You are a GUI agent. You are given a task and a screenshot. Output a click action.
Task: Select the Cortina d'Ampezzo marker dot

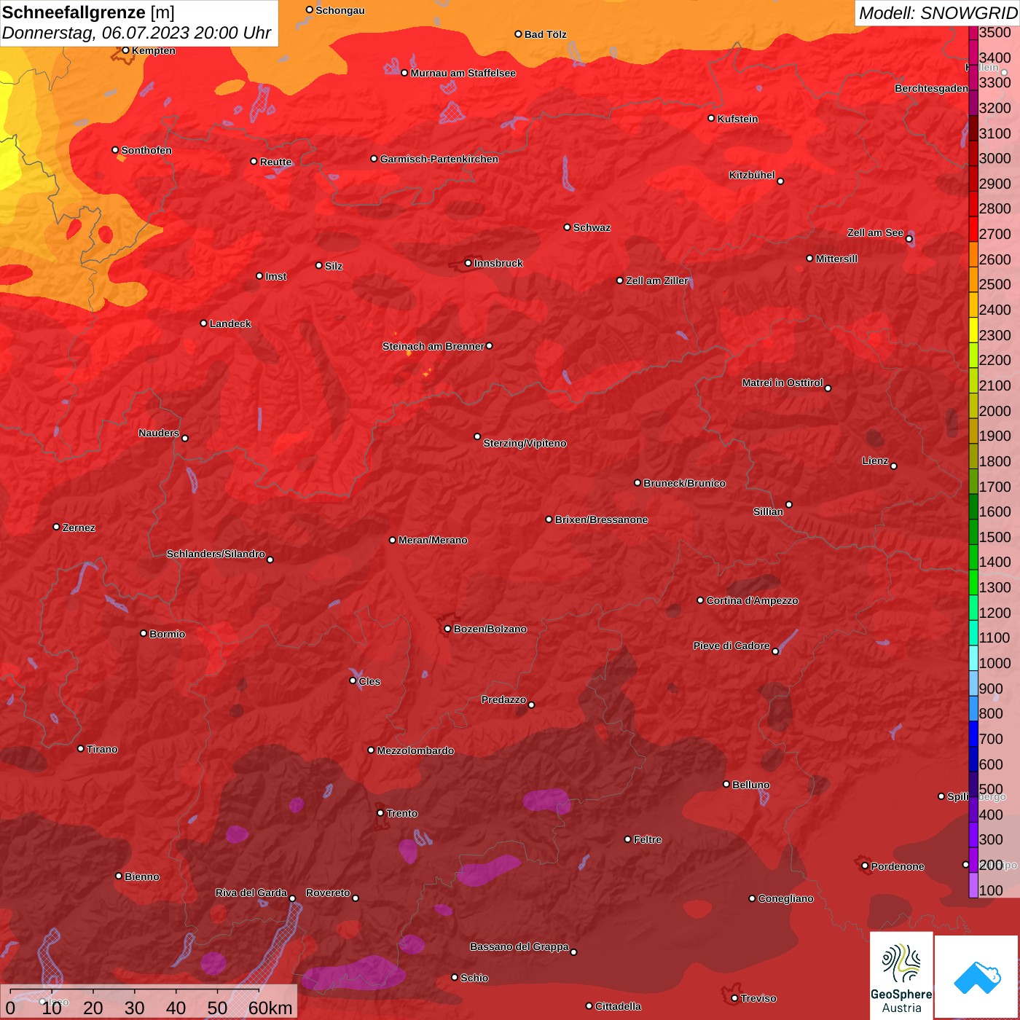pyautogui.click(x=701, y=600)
